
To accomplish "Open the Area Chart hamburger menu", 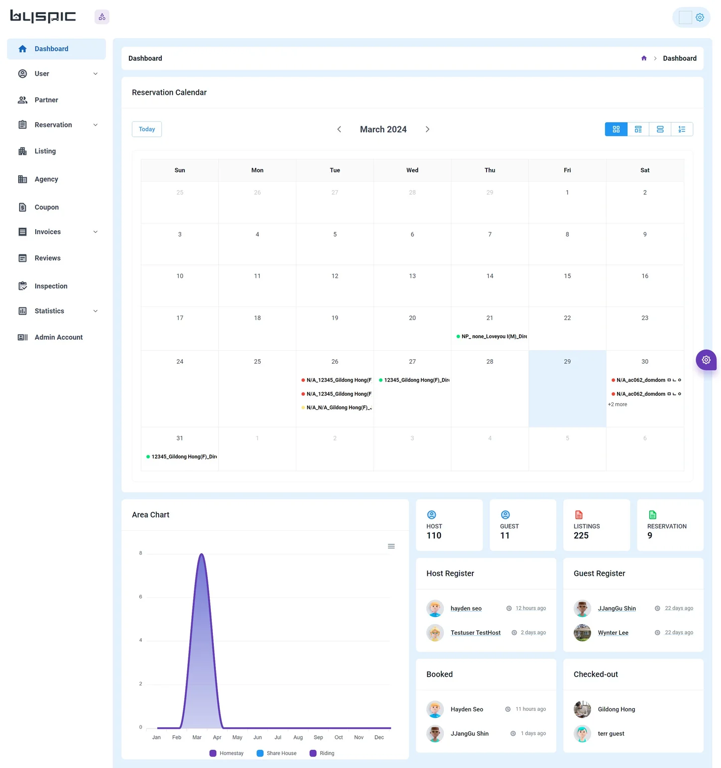I will point(391,546).
